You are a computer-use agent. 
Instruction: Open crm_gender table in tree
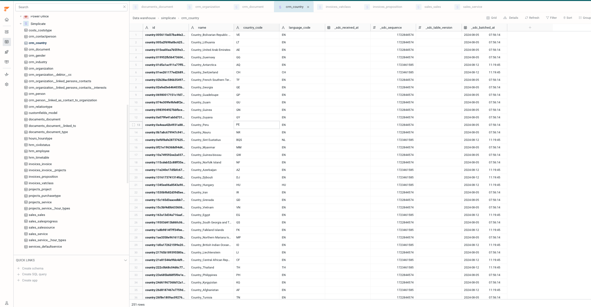point(37,56)
